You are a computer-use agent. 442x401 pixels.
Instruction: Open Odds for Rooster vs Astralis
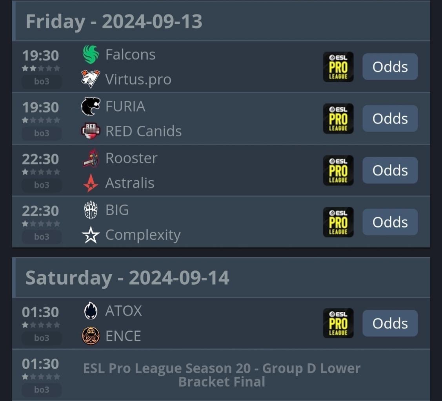[x=390, y=170]
